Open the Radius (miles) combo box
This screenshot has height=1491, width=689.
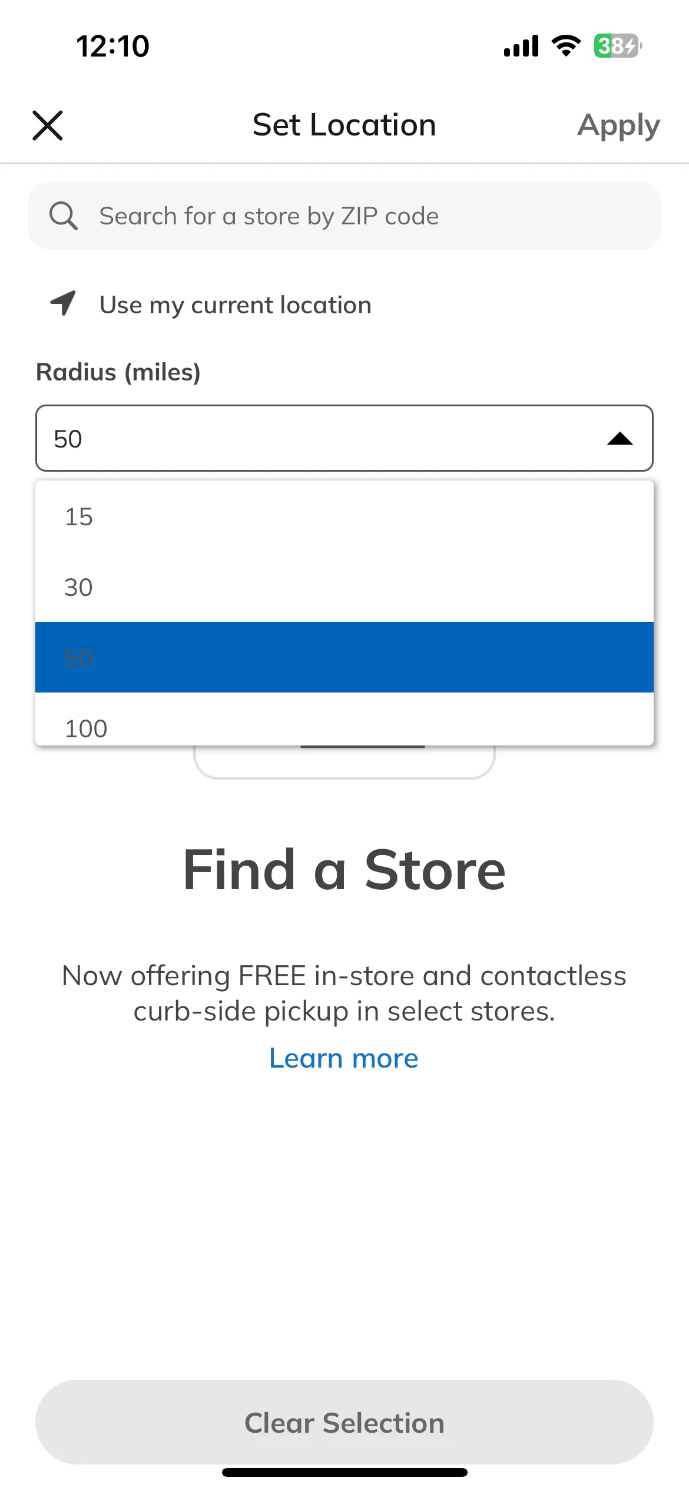pos(344,438)
